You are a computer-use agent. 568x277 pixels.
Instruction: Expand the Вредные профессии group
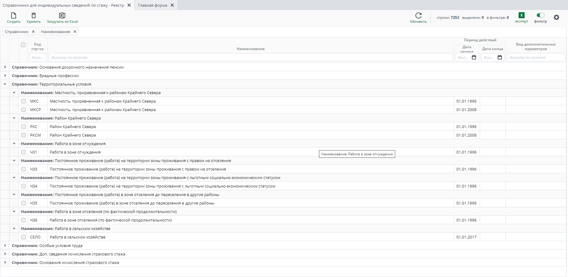pyautogui.click(x=5, y=76)
